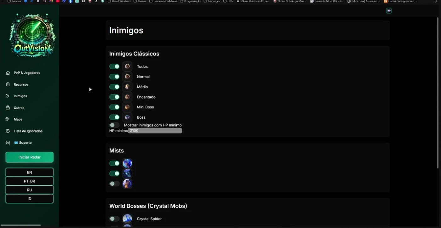Image resolution: width=441 pixels, height=228 pixels.
Task: Click the Crystal Spider icon
Action: (127, 219)
